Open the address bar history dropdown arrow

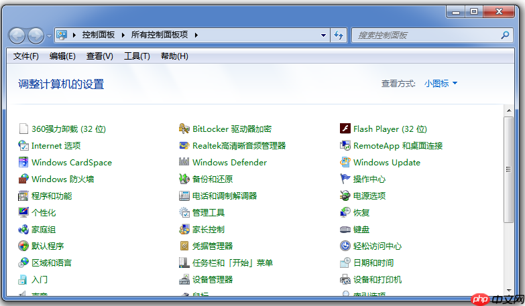click(x=323, y=35)
